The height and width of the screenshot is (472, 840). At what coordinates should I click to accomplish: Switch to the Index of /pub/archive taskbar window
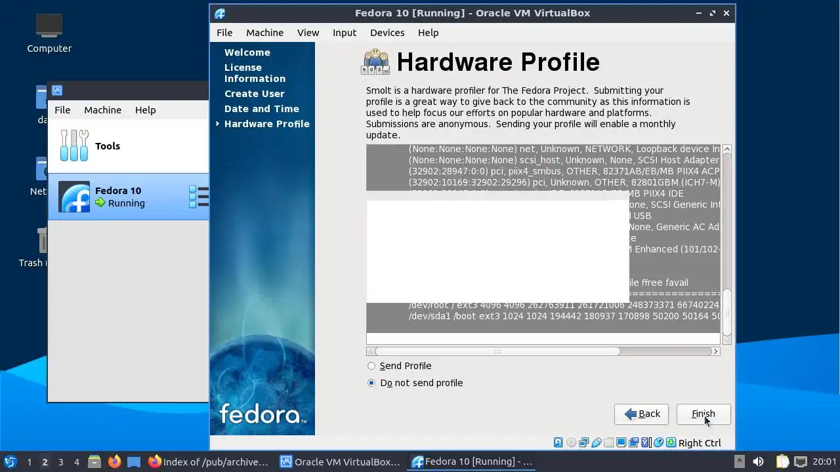pos(209,462)
